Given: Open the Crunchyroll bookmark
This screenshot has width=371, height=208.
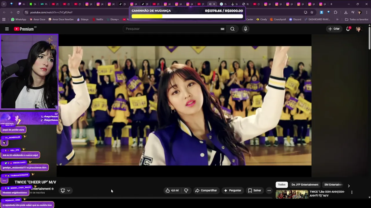Looking at the screenshot, I should click(278, 19).
